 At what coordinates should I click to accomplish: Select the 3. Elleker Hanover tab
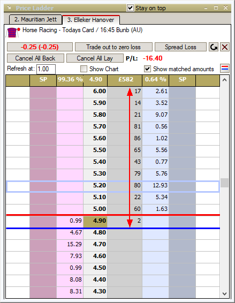91,20
